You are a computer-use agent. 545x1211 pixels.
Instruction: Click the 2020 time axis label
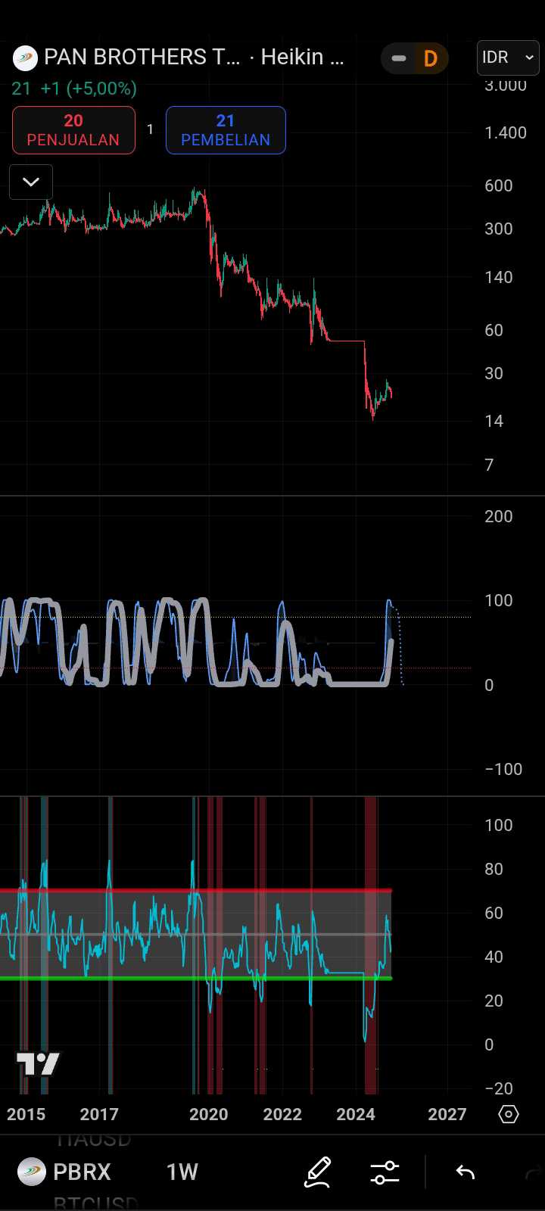(208, 1114)
